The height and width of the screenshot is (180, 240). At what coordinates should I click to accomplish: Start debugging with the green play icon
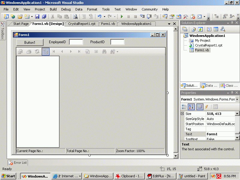[122, 16]
